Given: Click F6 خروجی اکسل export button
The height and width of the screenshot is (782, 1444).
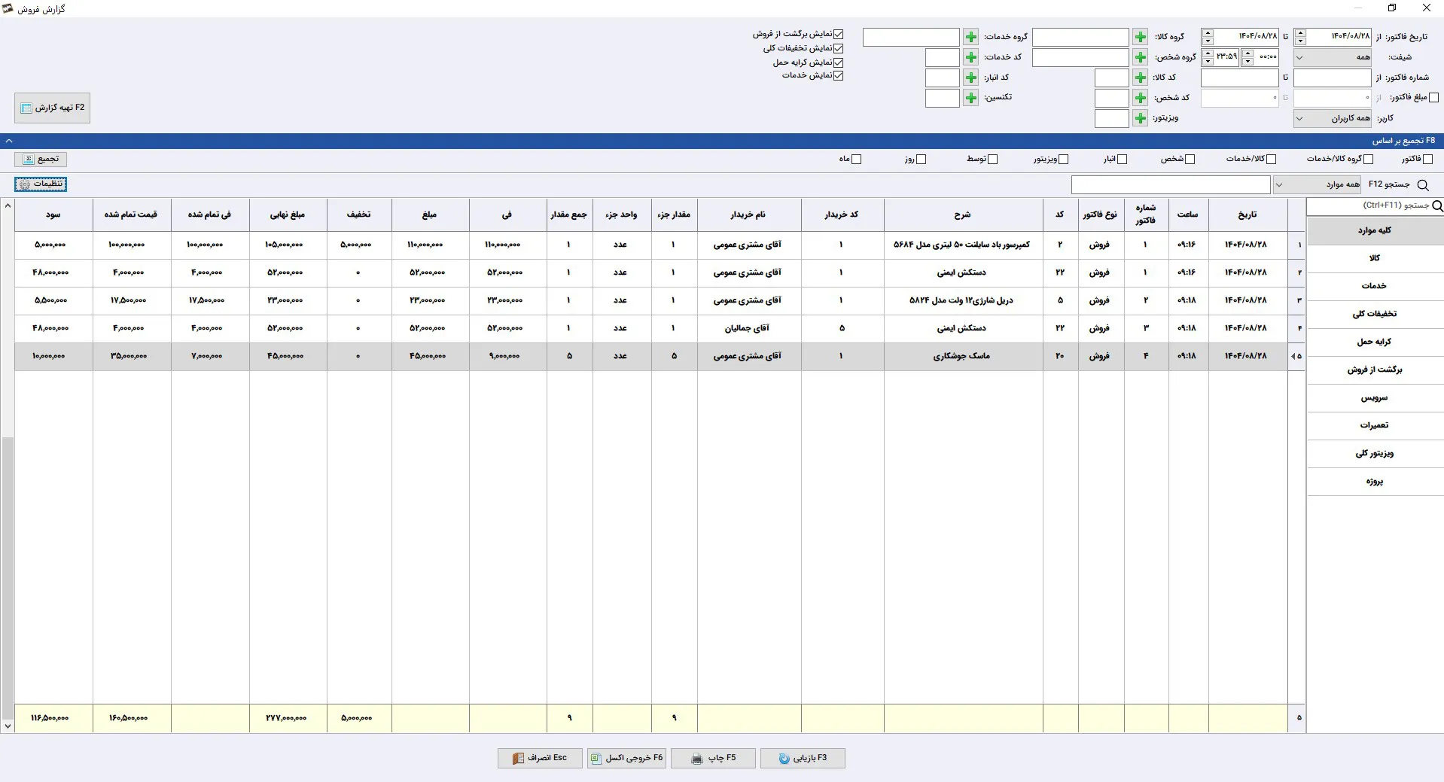Looking at the screenshot, I should pos(627,758).
